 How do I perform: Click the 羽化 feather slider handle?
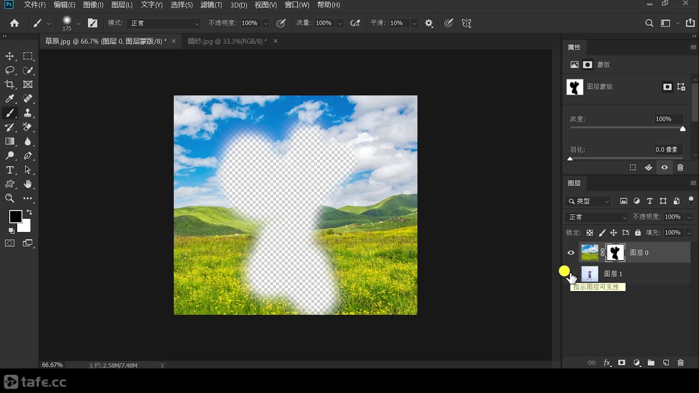coord(570,159)
